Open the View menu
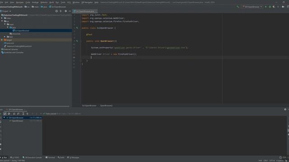The width and height of the screenshot is (289, 162). [x=12, y=2]
